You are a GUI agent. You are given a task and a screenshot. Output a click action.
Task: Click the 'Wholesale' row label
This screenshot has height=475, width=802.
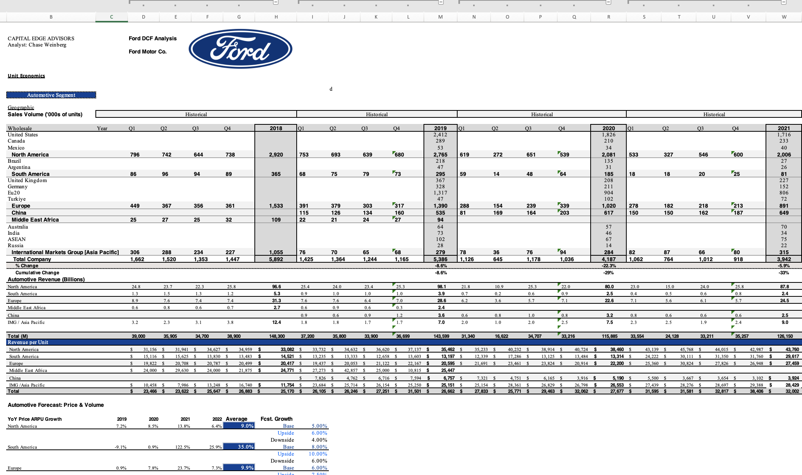[20, 129]
